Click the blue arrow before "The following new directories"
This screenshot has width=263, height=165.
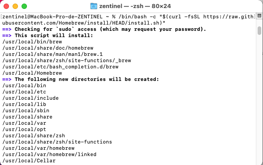(x=7, y=79)
